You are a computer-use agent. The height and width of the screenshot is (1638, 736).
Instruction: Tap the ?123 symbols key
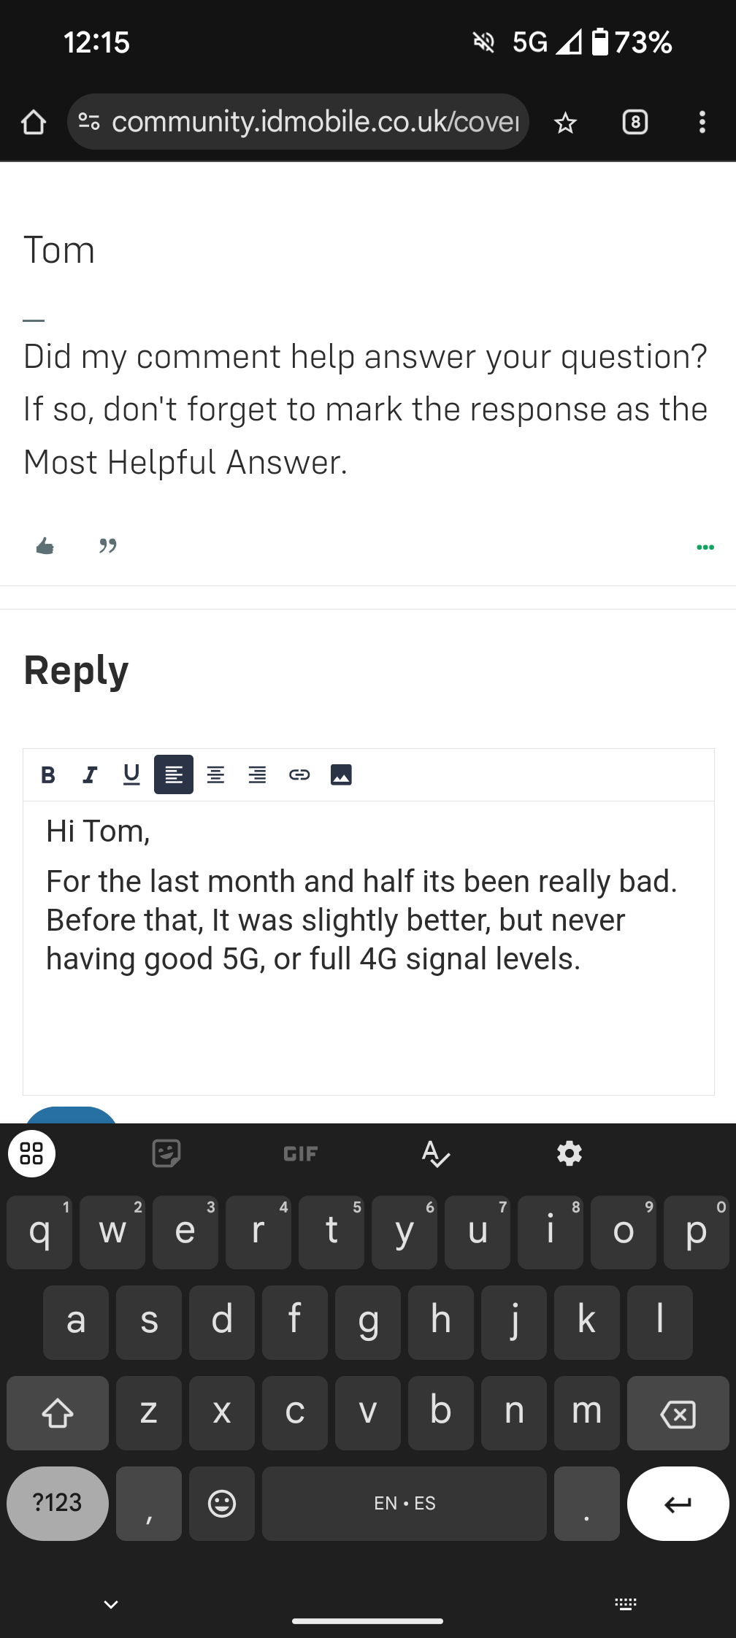(x=58, y=1503)
